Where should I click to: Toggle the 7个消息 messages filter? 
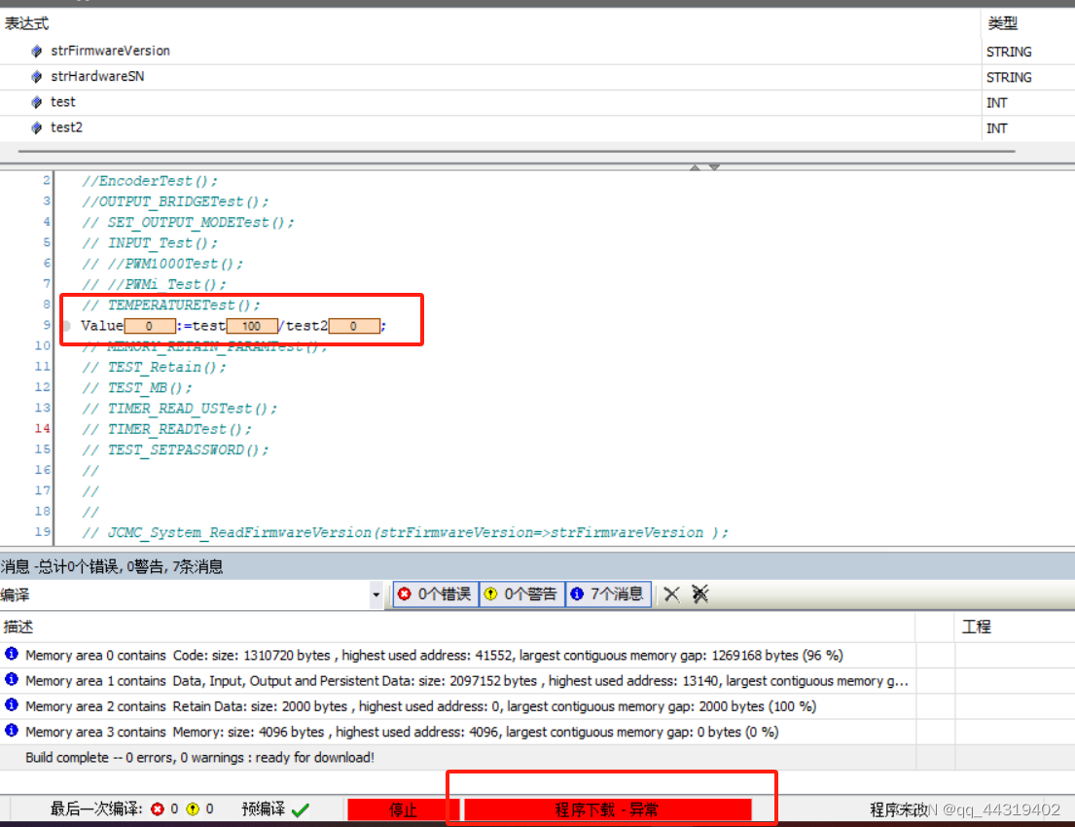607,593
